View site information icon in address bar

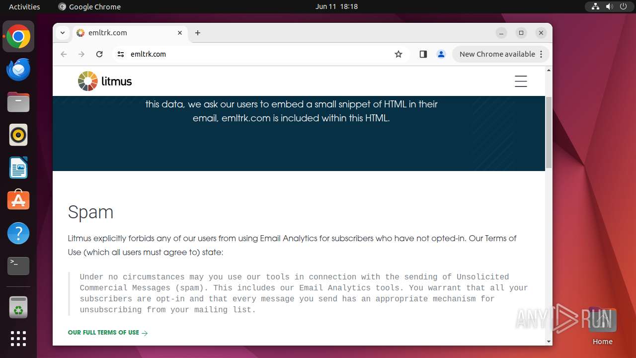click(121, 54)
